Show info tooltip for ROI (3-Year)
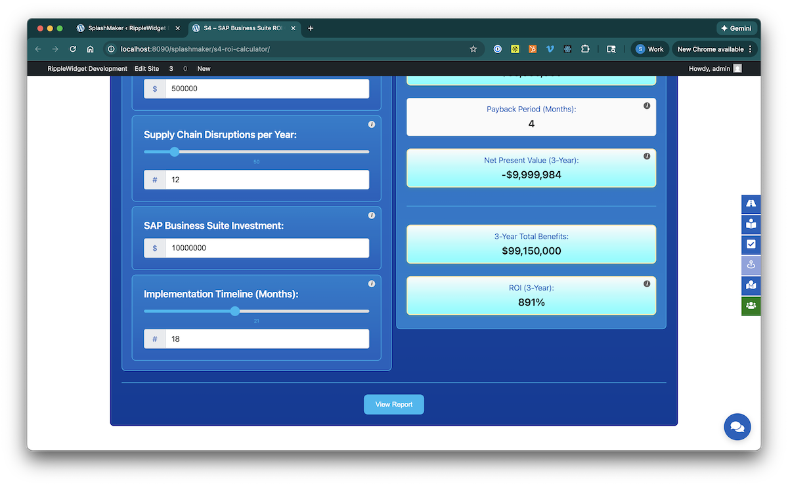Image resolution: width=788 pixels, height=486 pixels. tap(647, 284)
